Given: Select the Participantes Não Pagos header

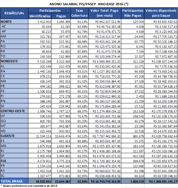Looking at the screenshot, I should [132, 13].
